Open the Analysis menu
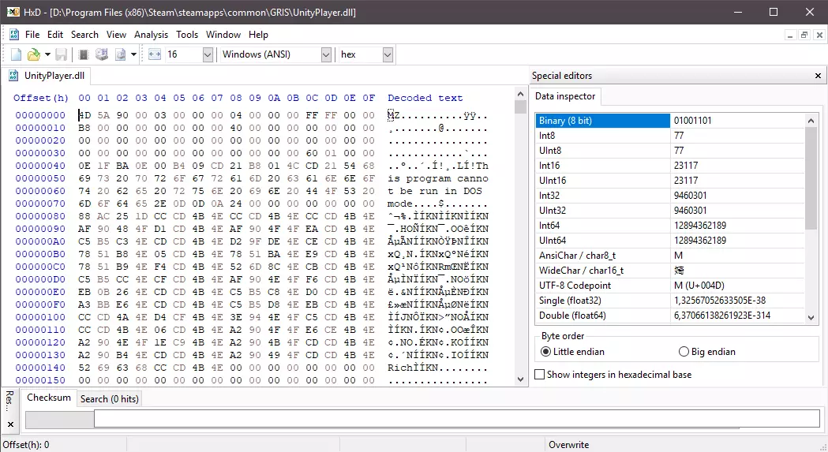 tap(151, 35)
